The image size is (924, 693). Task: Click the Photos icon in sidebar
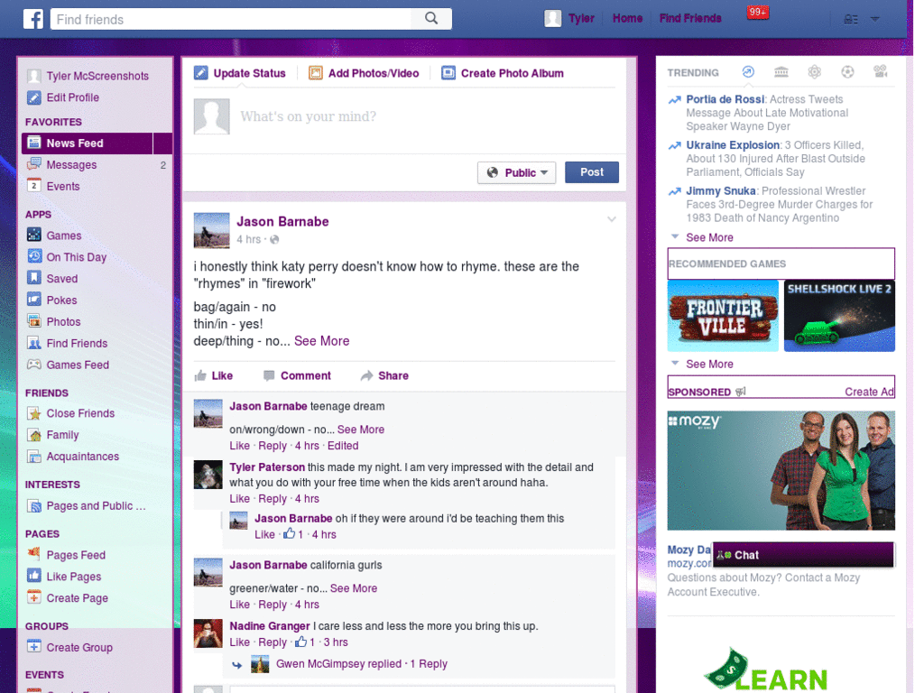(34, 321)
